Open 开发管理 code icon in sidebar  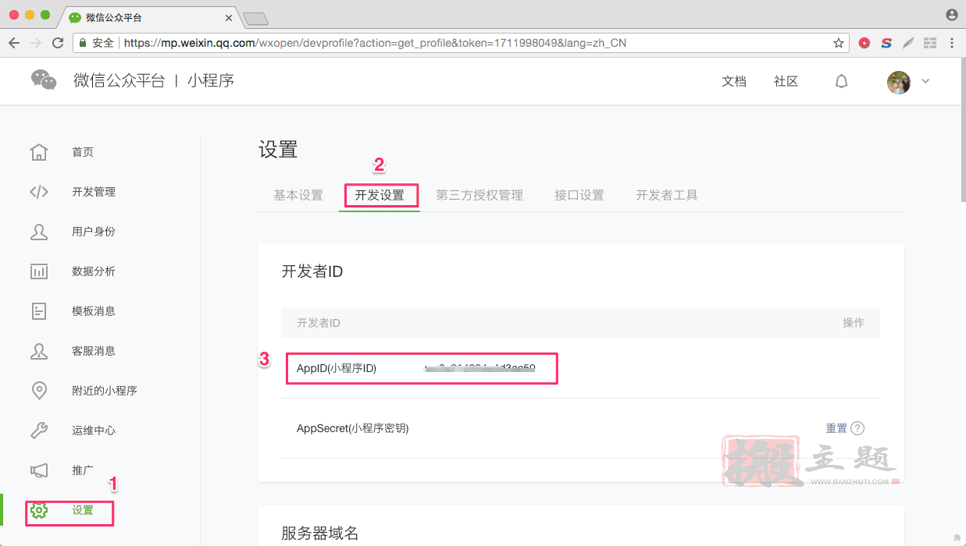tap(39, 192)
